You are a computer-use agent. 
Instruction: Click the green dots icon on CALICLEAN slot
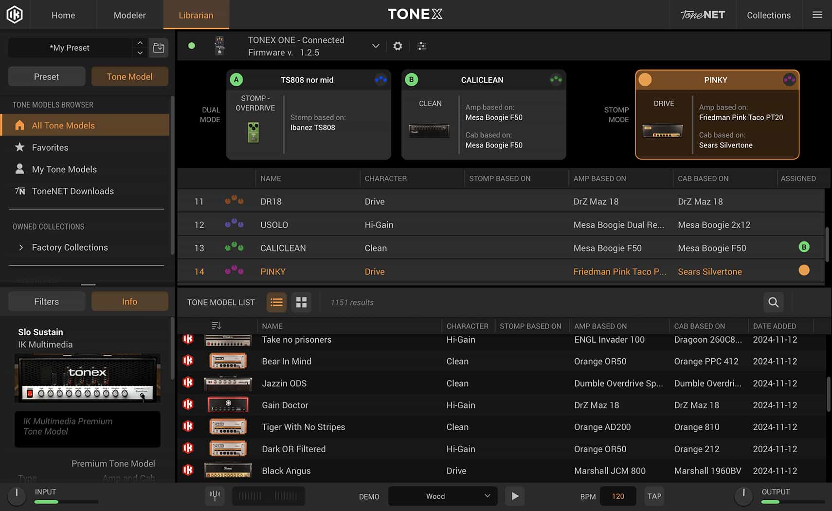(556, 79)
